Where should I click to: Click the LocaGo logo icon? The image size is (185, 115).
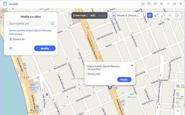[5, 4]
